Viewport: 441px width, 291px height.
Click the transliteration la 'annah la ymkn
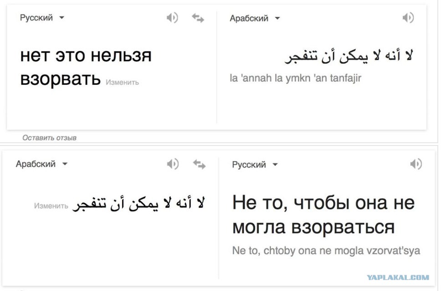click(296, 78)
